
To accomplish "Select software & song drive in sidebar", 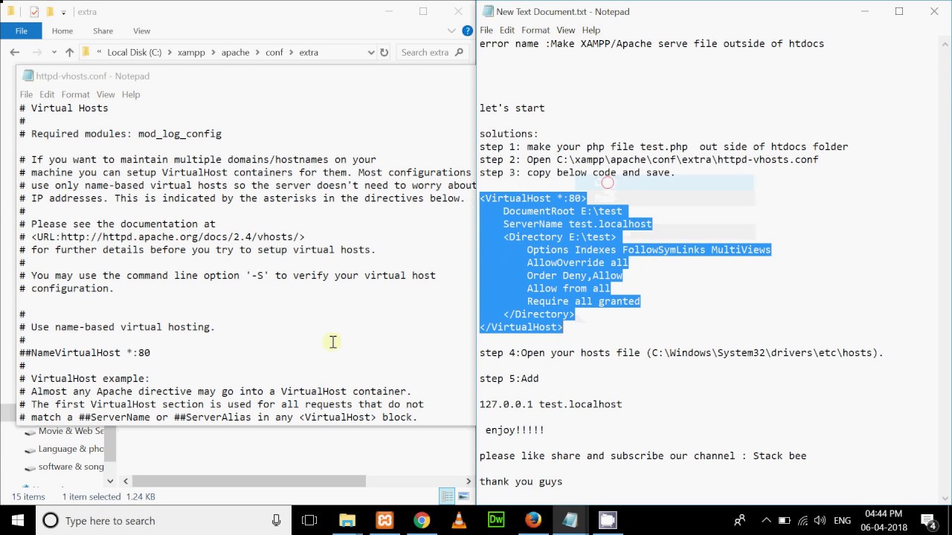I will tap(65, 467).
